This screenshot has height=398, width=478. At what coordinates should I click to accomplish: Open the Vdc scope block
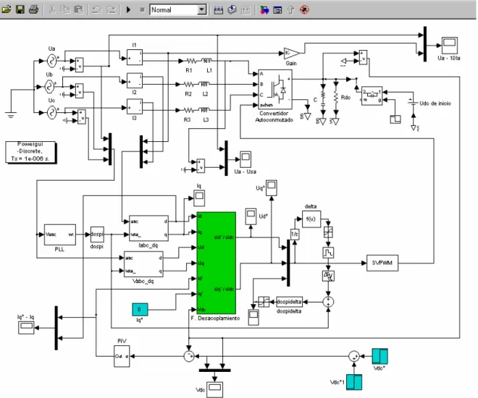pos(214,389)
